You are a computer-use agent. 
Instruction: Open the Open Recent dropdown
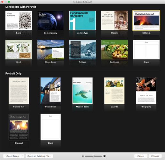click(14, 156)
